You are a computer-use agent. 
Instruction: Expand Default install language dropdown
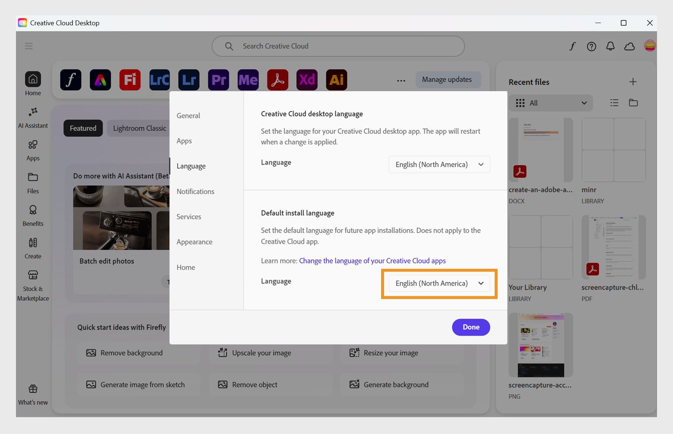point(439,284)
